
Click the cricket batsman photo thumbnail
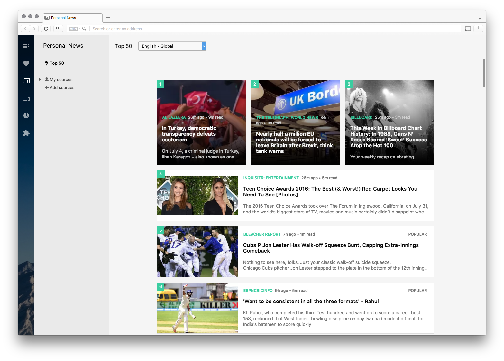coord(197,308)
